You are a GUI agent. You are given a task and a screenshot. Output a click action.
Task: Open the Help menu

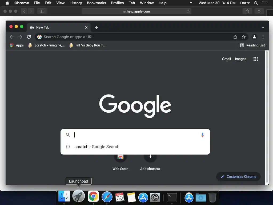(x=162, y=3)
